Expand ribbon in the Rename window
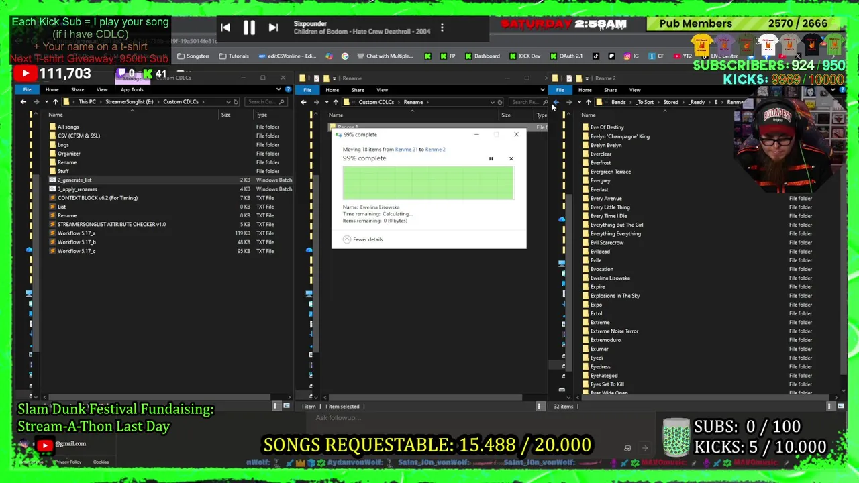 click(542, 90)
